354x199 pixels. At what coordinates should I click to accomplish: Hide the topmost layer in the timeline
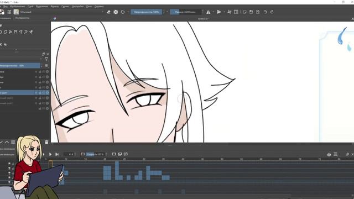point(9,164)
